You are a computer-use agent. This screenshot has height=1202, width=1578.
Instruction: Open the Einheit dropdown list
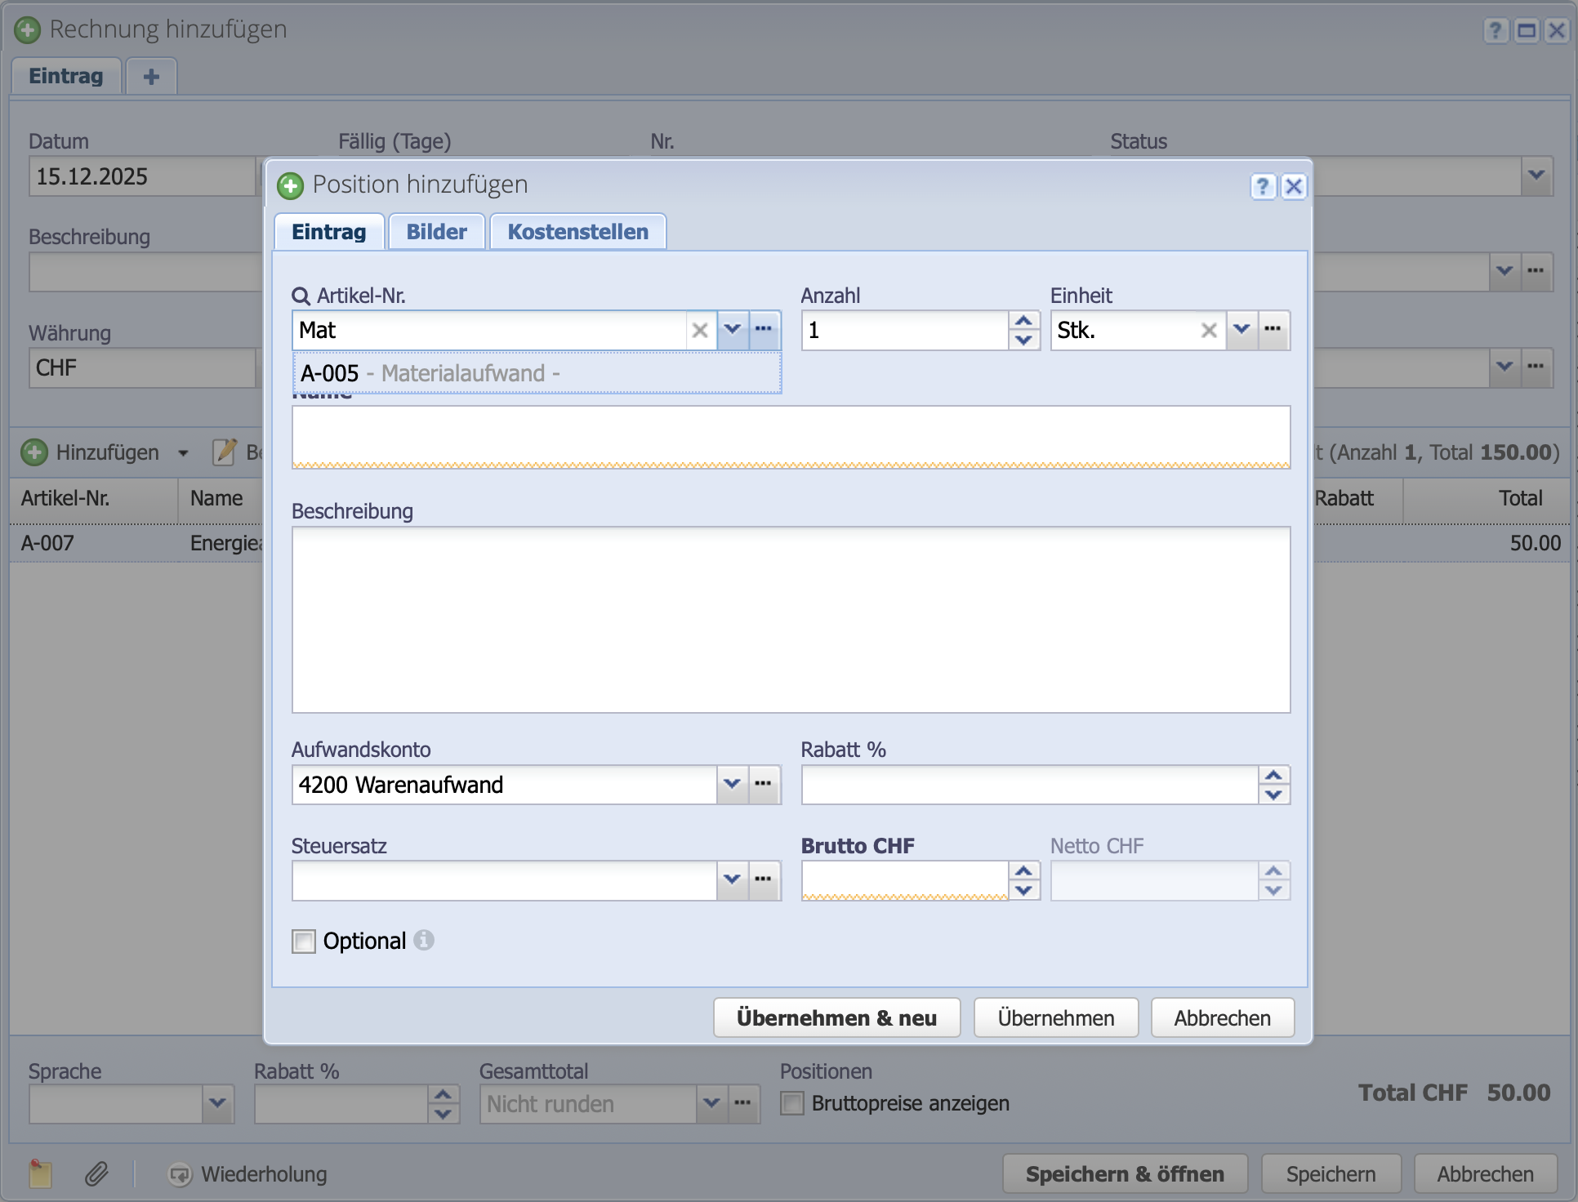pos(1241,330)
